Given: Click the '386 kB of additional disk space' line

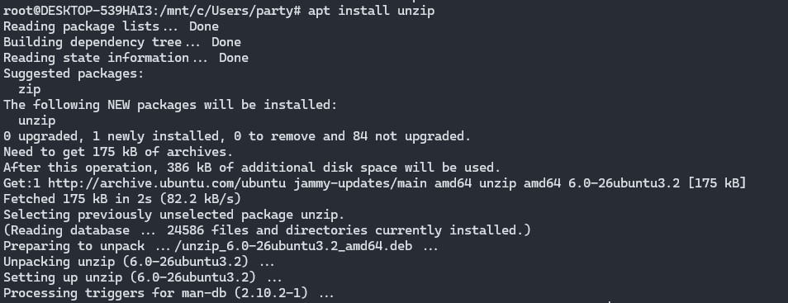Looking at the screenshot, I should (x=252, y=168).
